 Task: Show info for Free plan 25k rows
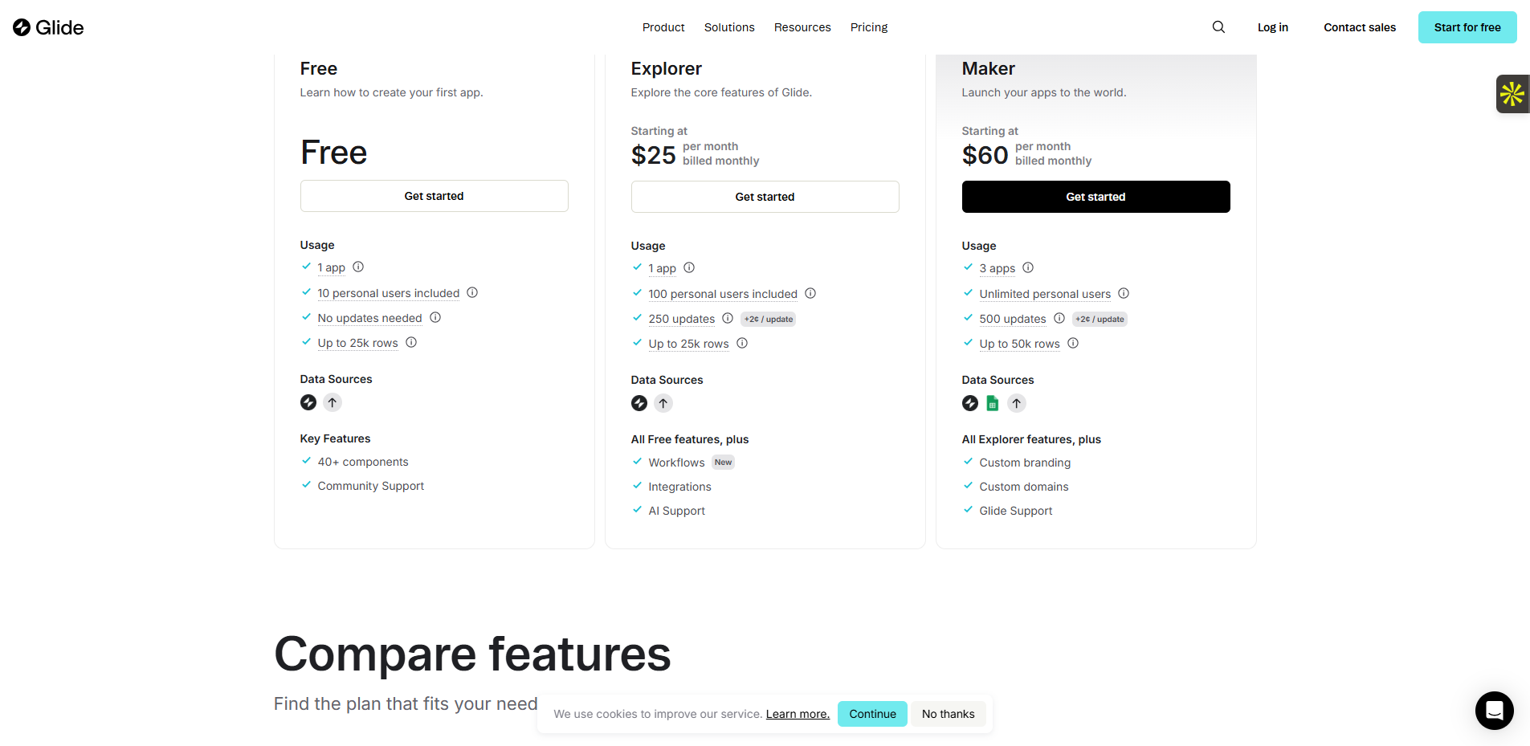(x=411, y=342)
